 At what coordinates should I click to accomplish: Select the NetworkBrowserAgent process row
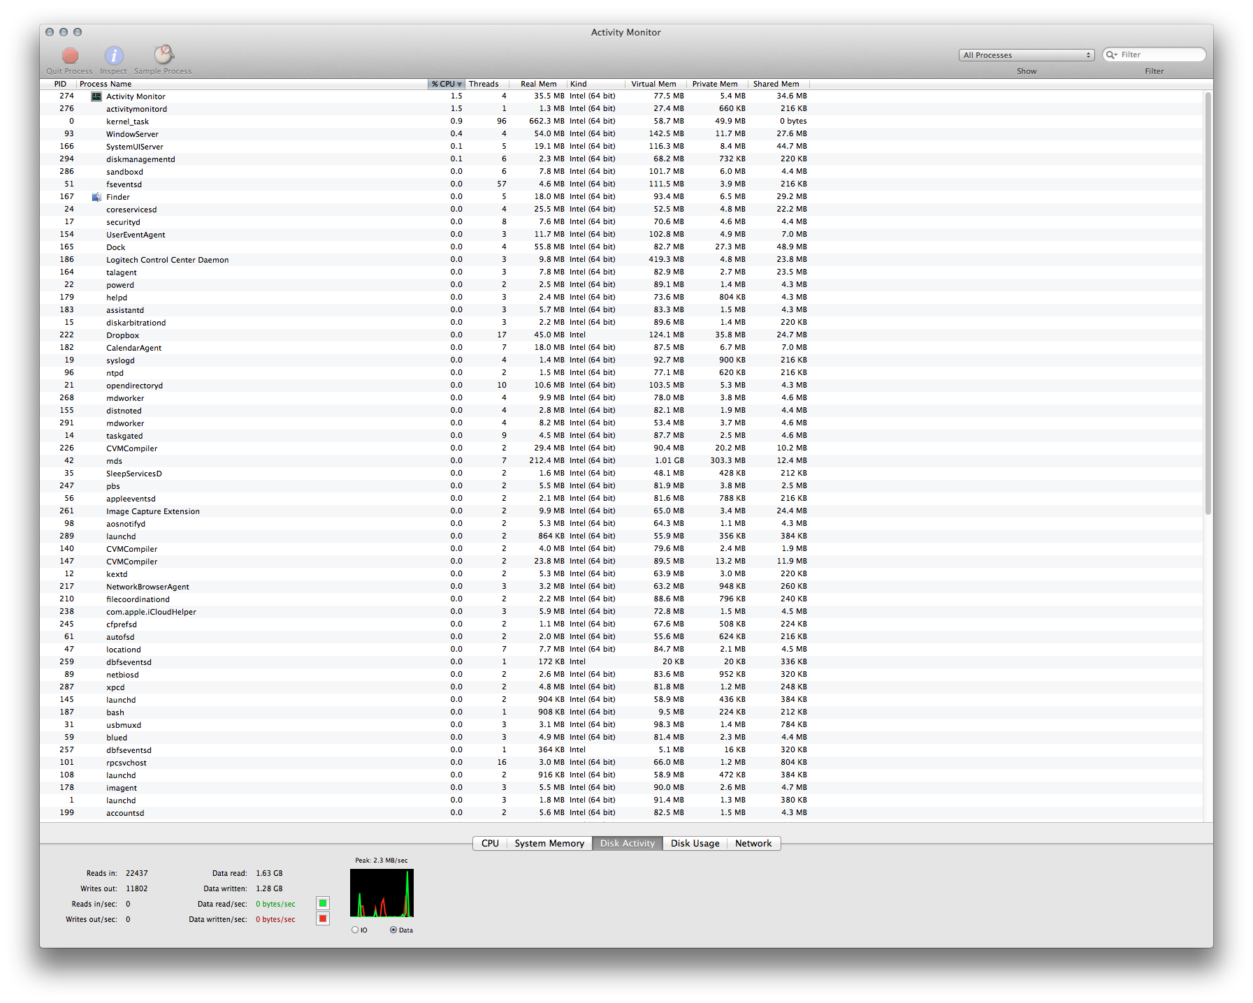(622, 587)
